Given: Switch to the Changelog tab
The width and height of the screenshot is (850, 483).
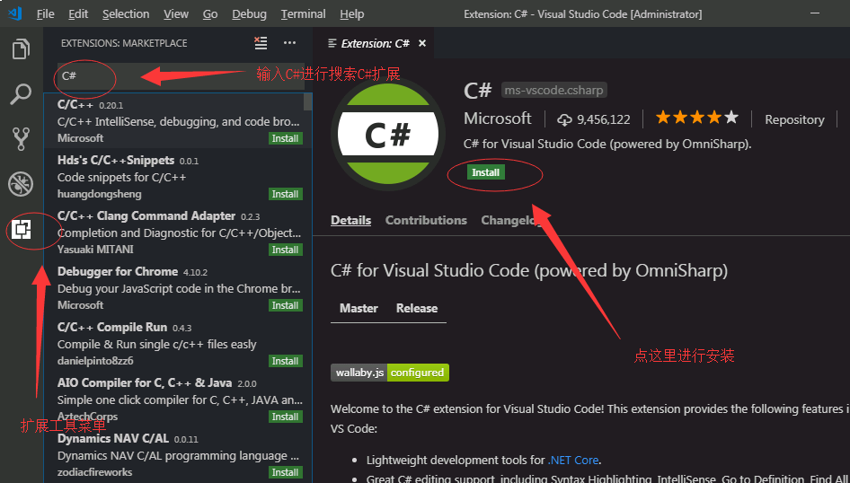Looking at the screenshot, I should coord(510,220).
